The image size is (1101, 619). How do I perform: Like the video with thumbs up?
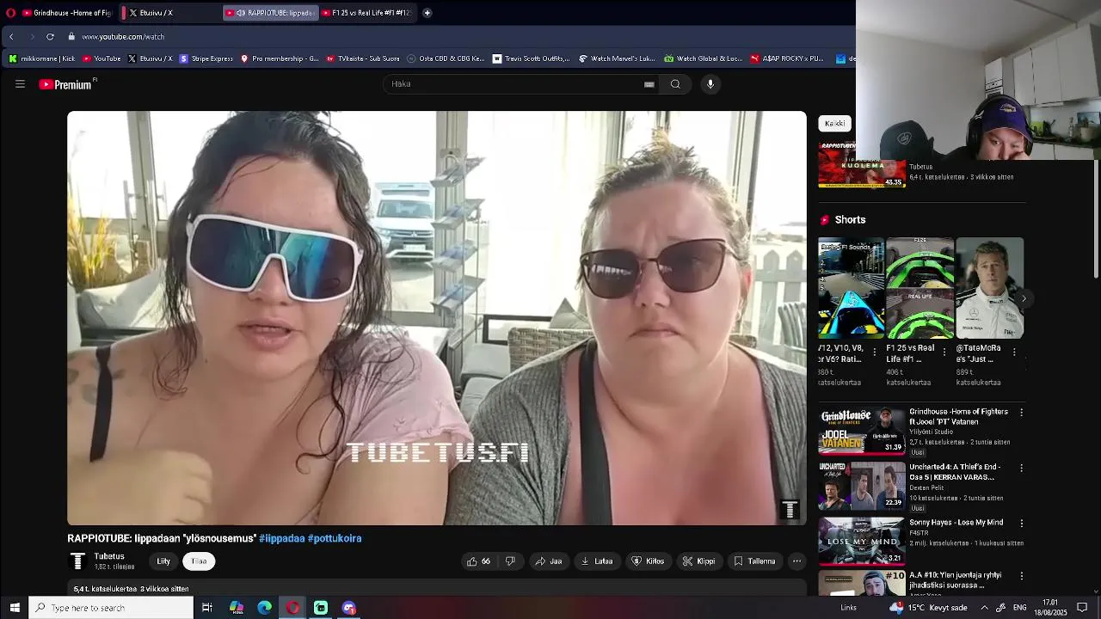coord(478,561)
